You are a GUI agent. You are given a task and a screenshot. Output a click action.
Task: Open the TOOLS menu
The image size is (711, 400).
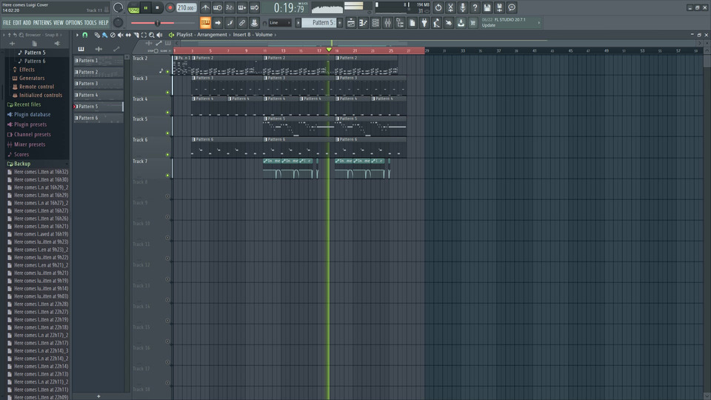[90, 23]
